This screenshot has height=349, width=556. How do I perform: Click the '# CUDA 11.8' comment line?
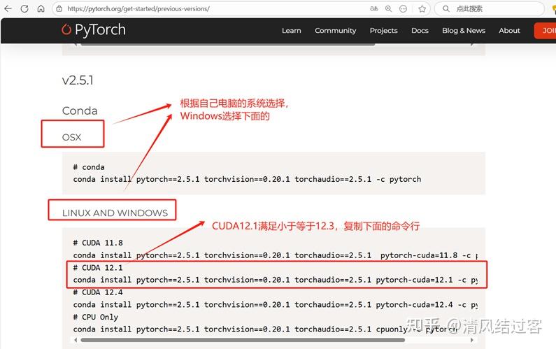coord(98,243)
